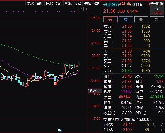Select the 多股 multi-stock view
This screenshot has height=133, width=165.
(49, 3)
